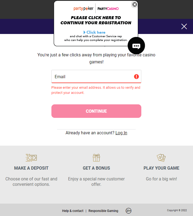Click the Make a Deposit heading
This screenshot has height=216, width=193.
(31, 168)
